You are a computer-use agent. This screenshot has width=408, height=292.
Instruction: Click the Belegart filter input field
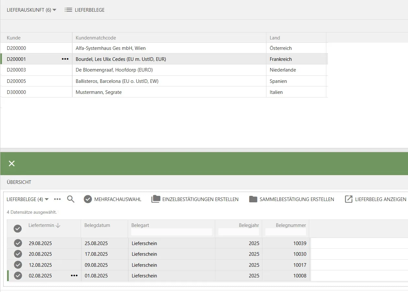pos(171,232)
